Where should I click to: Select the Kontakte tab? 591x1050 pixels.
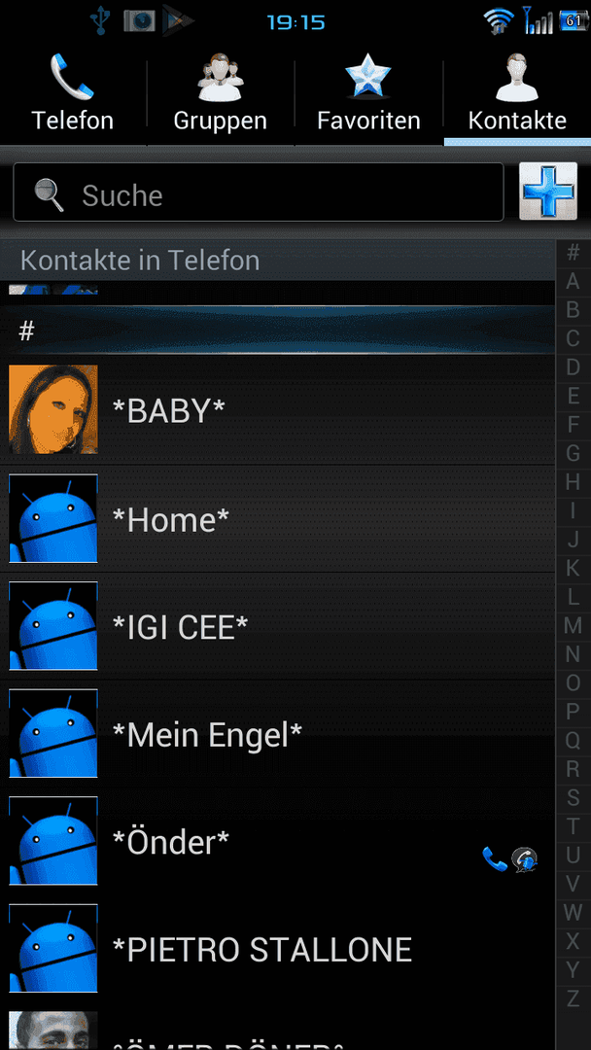(517, 92)
